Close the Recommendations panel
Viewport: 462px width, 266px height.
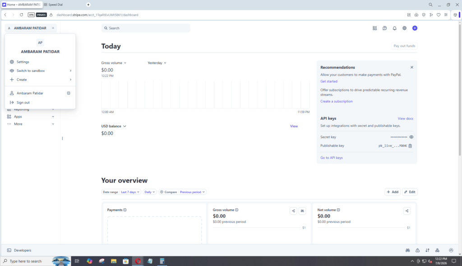pos(411,68)
